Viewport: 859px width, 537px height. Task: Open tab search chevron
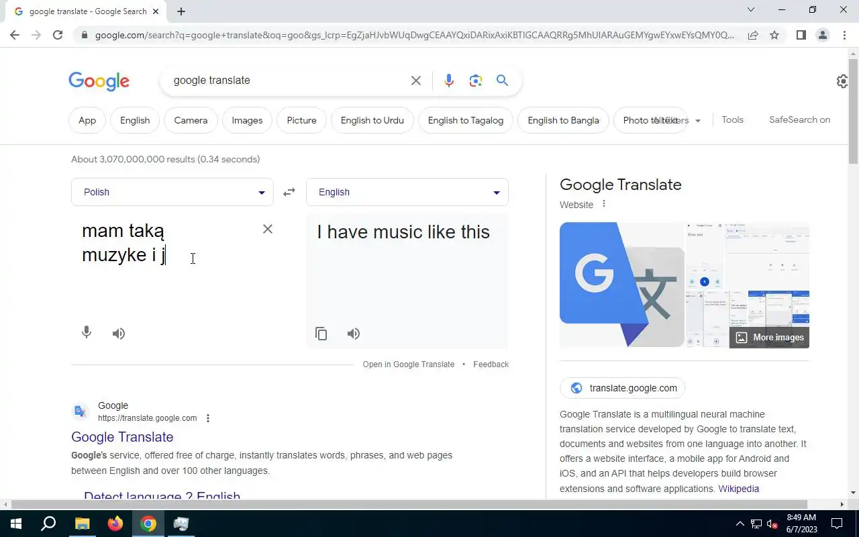pos(751,9)
